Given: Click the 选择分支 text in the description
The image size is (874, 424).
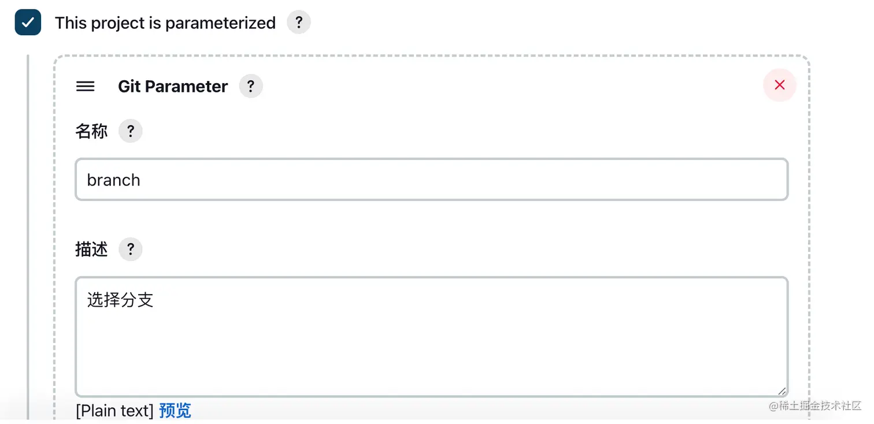Looking at the screenshot, I should 120,300.
